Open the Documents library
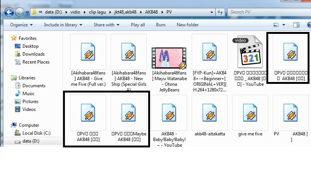The height and width of the screenshot is (173, 311). pos(34,86)
